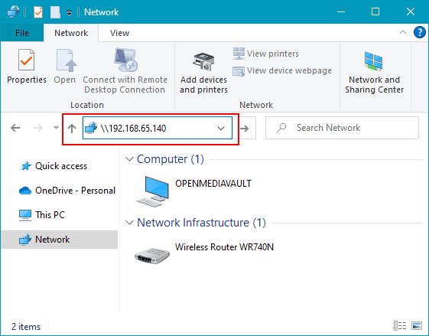Screen dimensions: 429x336
Task: Select Network in navigation pane
Action: coord(60,240)
